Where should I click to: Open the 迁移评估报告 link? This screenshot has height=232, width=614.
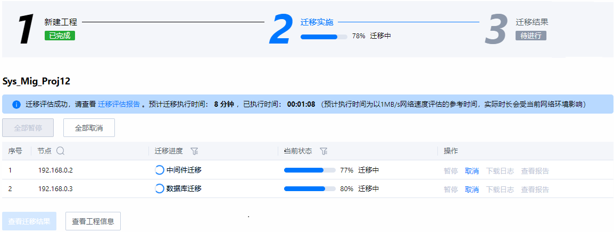[119, 104]
